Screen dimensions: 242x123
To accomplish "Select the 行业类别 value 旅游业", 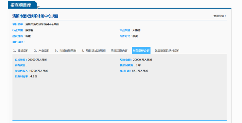I will point(29,30).
